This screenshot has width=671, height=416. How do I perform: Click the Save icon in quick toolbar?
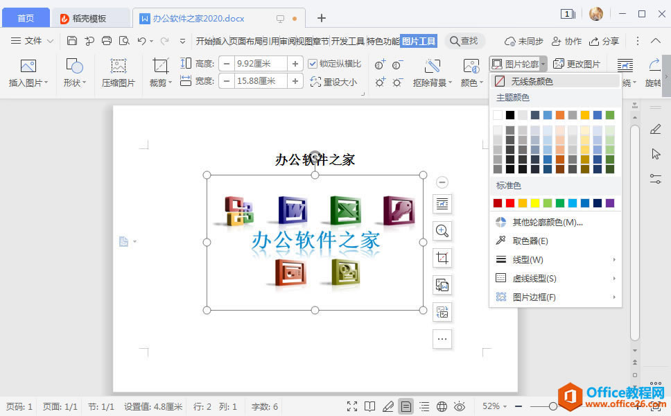72,41
